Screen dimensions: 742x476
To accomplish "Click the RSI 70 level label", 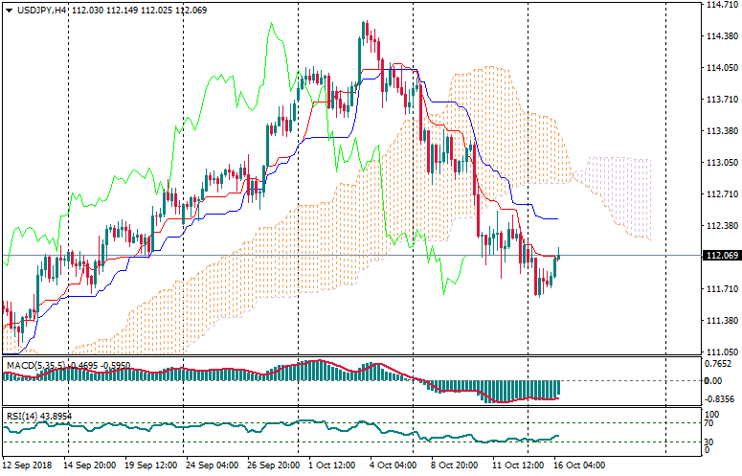I will click(711, 422).
